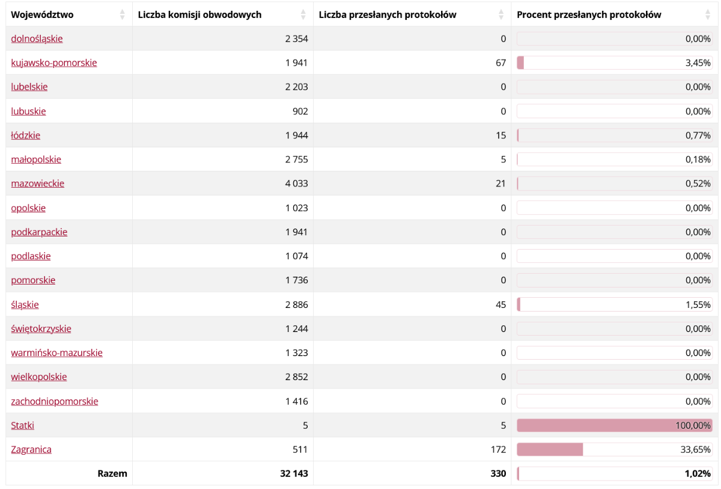Image resolution: width=721 pixels, height=489 pixels.
Task: Open the kujawsko-pomorskie region link
Action: [x=53, y=63]
